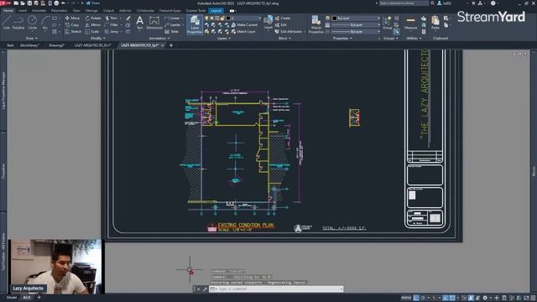Click Make Current layer button
Viewport: 537px width, 302px height.
point(244,25)
